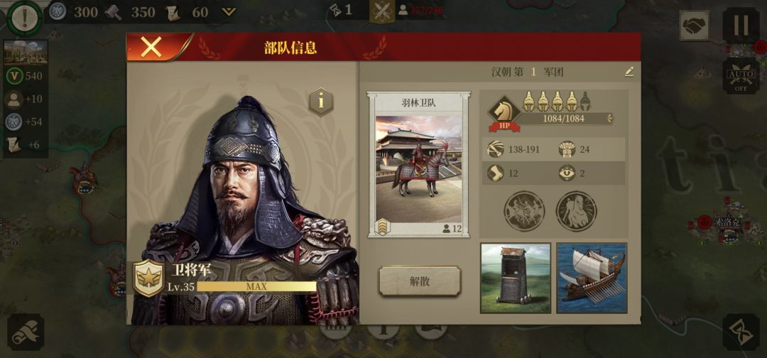Open the crossed swords battle icon

[x=382, y=11]
